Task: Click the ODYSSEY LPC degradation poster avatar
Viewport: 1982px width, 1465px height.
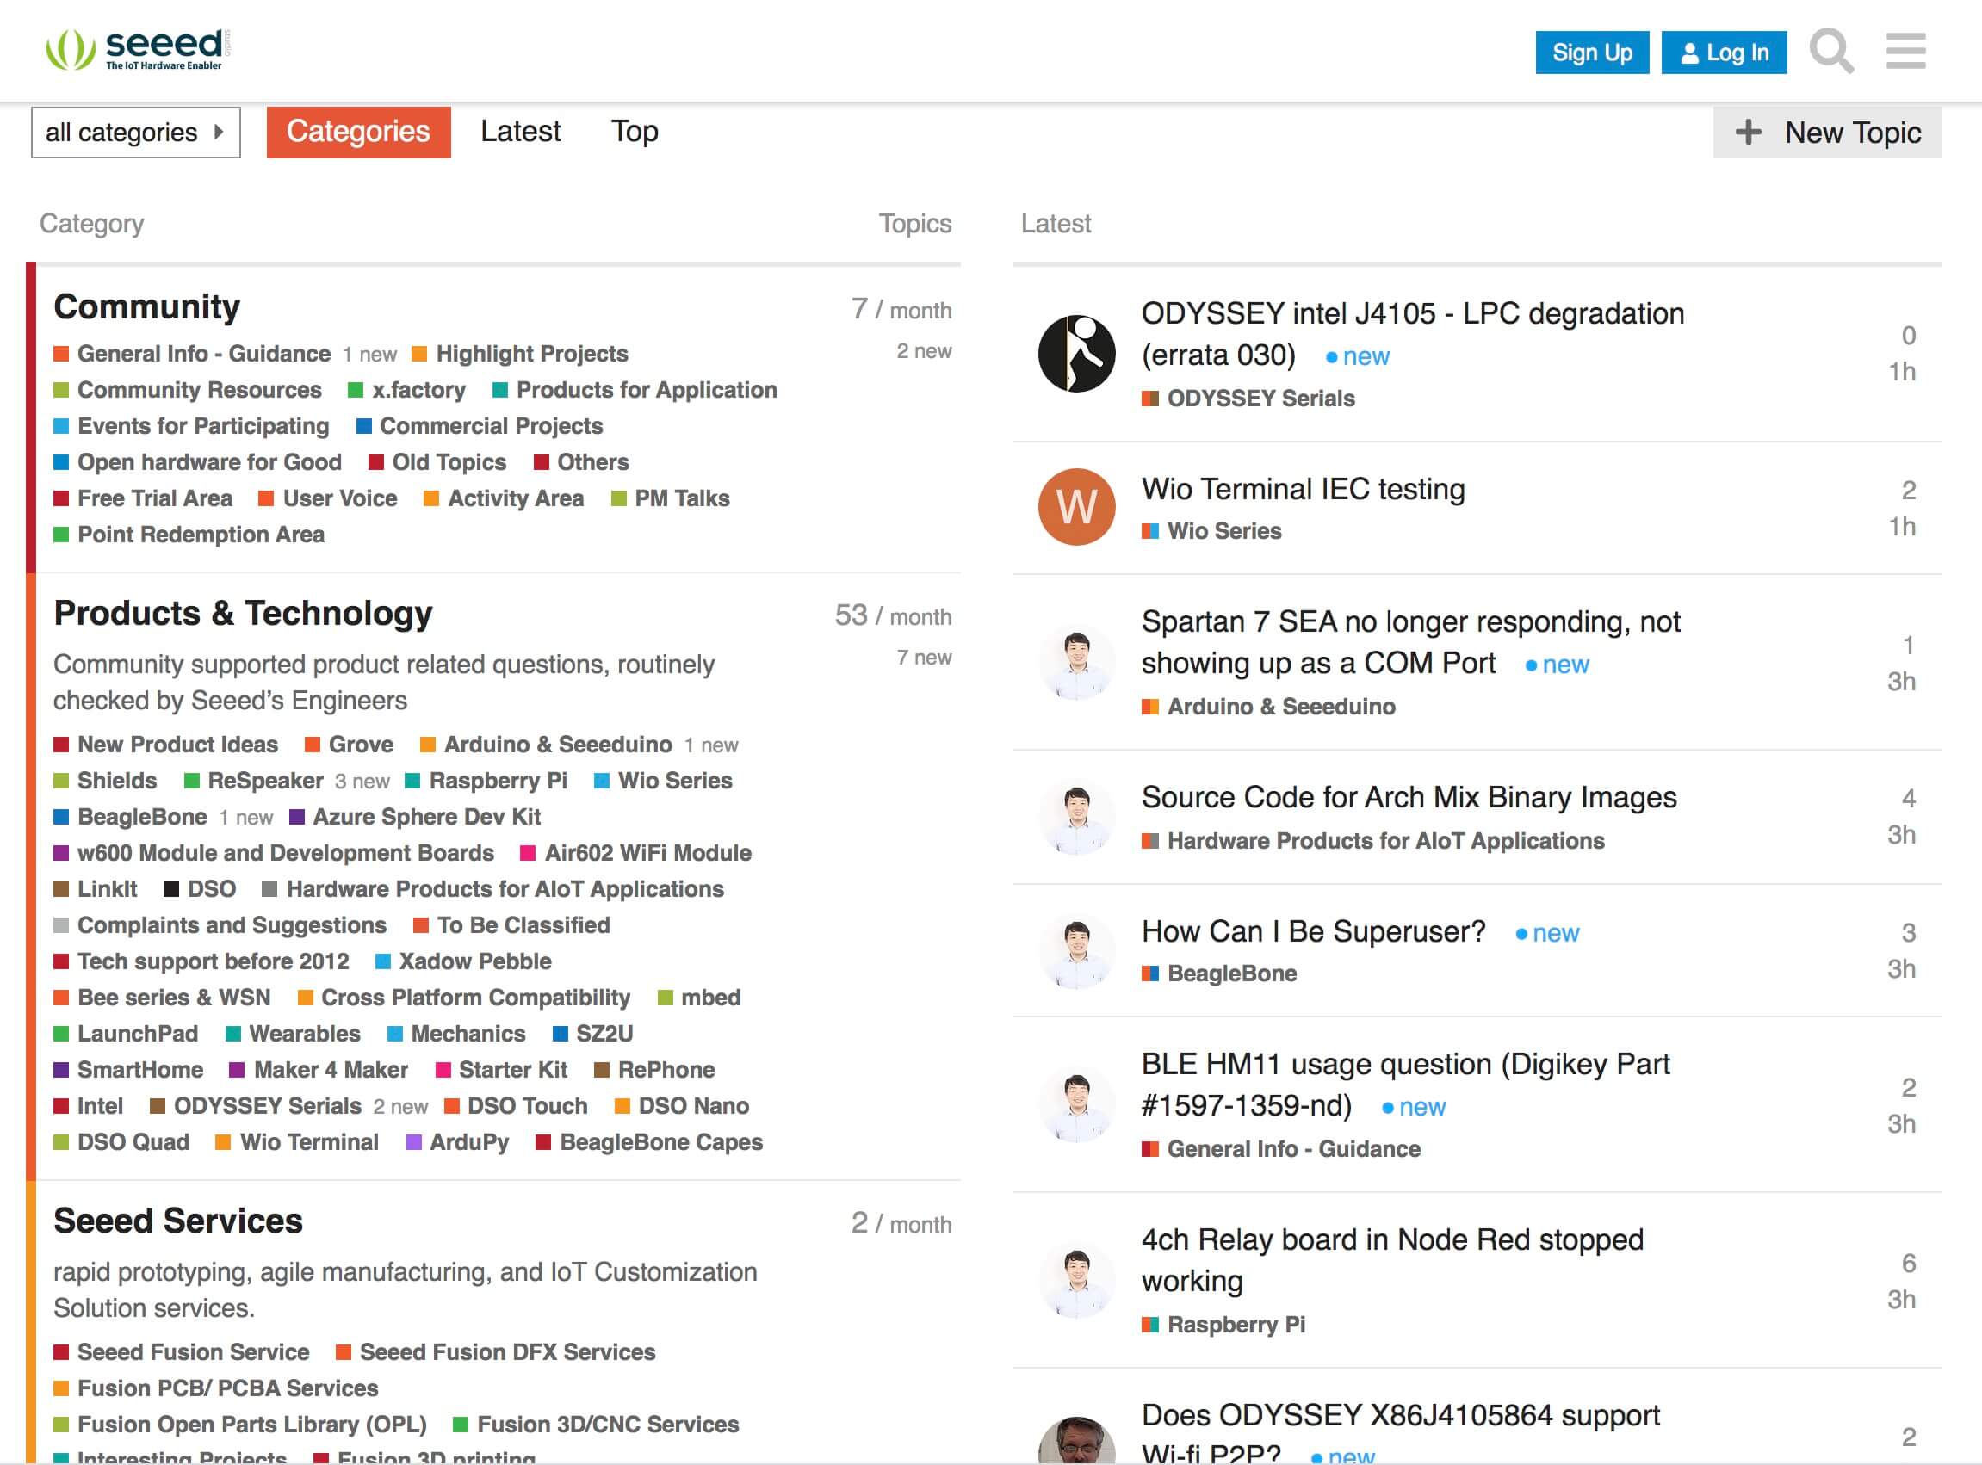Action: point(1076,353)
